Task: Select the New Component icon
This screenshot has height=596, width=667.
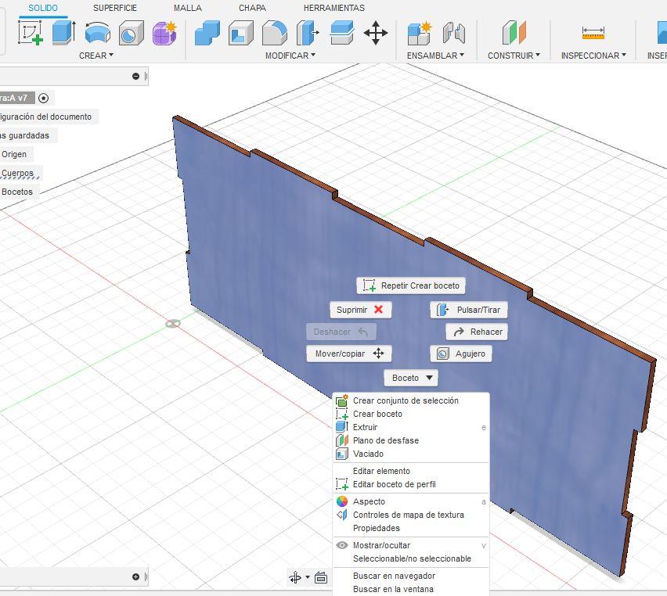Action: 420,33
